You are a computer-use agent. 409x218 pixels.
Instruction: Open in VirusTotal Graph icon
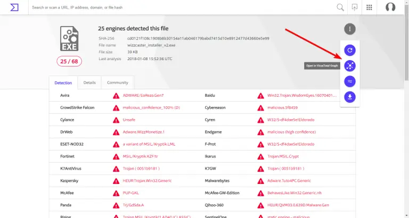tap(350, 65)
